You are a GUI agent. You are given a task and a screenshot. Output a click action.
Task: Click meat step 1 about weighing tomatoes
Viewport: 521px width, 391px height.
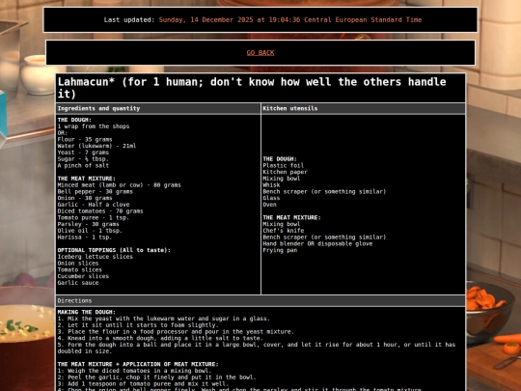134,371
